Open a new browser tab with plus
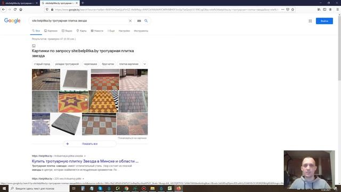341x192 pixels. (x=83, y=3)
